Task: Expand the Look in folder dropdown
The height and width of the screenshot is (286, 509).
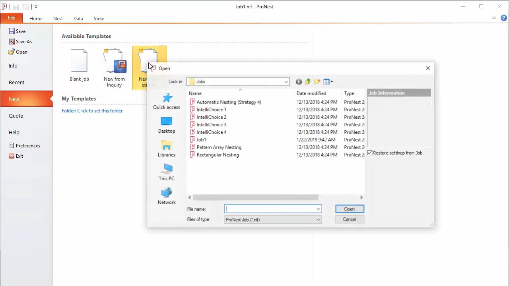Action: 286,82
